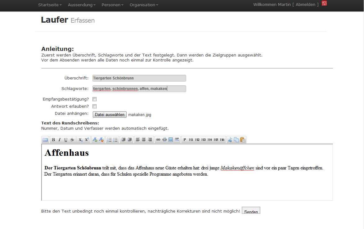Screen dimensions: 364x229
Task: Expand the Aussendung menu
Action: [x=81, y=5]
